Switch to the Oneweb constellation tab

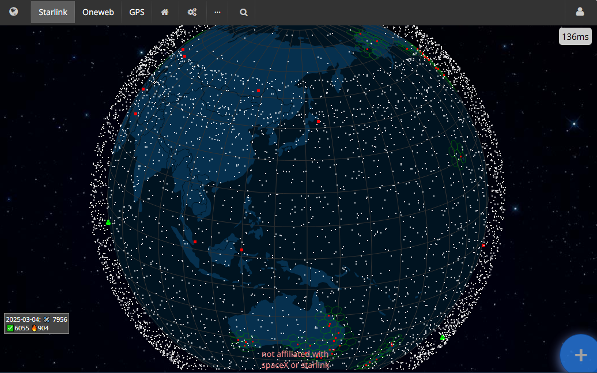[98, 12]
